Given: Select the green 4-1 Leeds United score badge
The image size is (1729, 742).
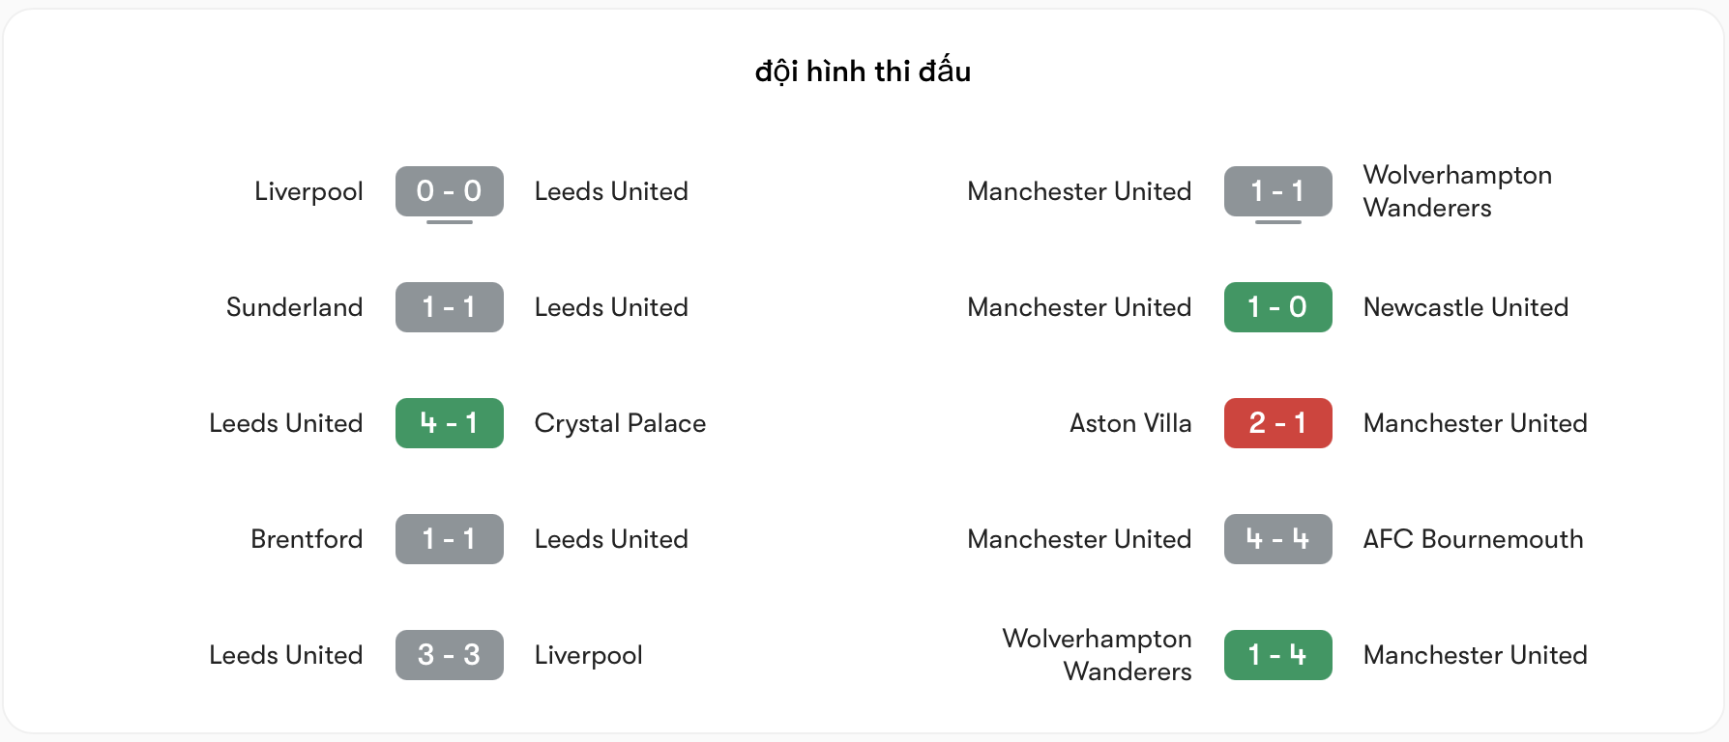Looking at the screenshot, I should point(449,423).
